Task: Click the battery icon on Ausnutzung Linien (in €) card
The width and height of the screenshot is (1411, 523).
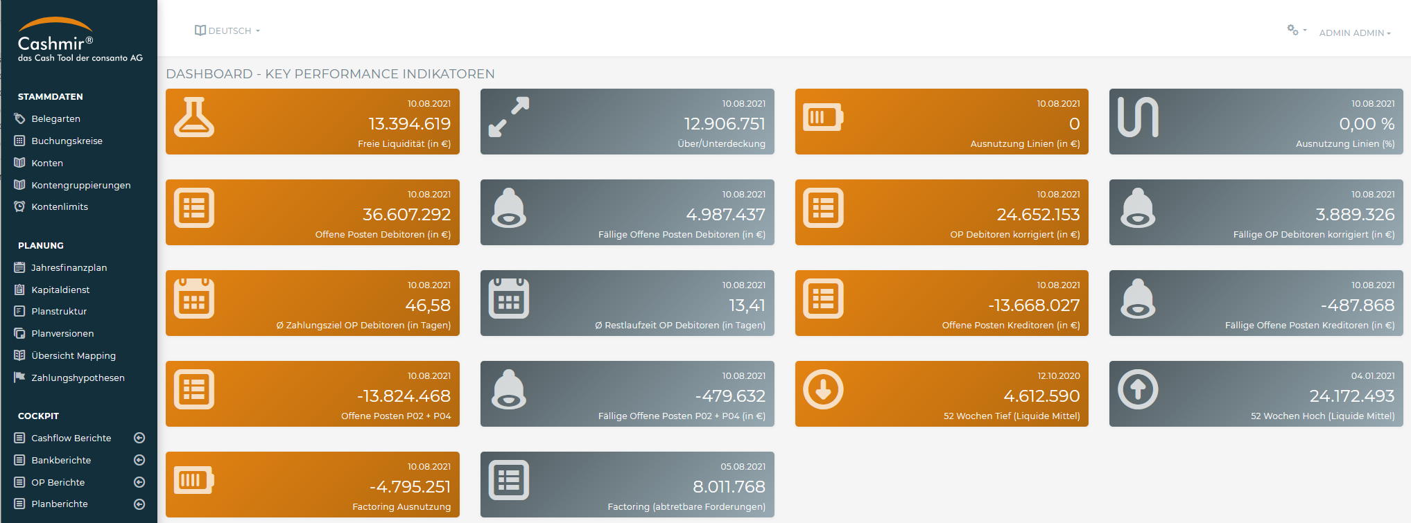Action: coord(823,117)
